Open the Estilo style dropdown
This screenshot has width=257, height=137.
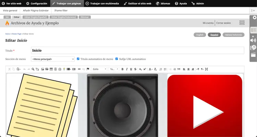(99, 69)
